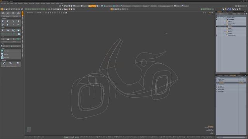Expand the UV Maps group

click(x=217, y=86)
